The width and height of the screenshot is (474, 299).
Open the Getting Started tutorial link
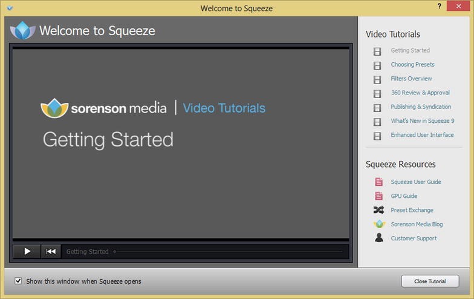[410, 50]
